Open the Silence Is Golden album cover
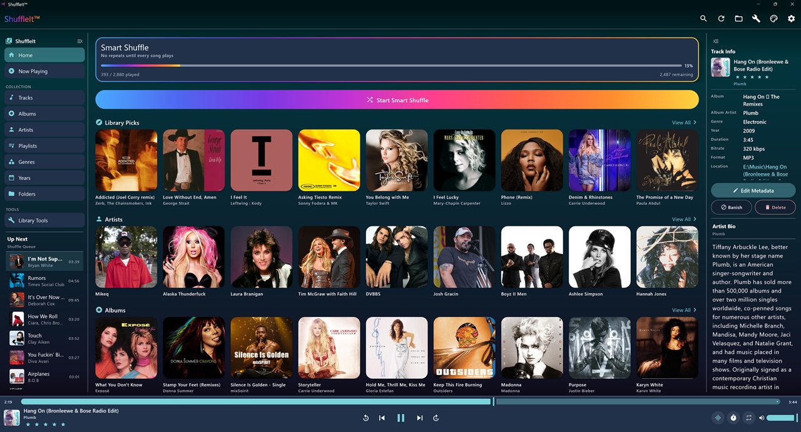Viewport: 801px width, 432px height. tap(262, 348)
